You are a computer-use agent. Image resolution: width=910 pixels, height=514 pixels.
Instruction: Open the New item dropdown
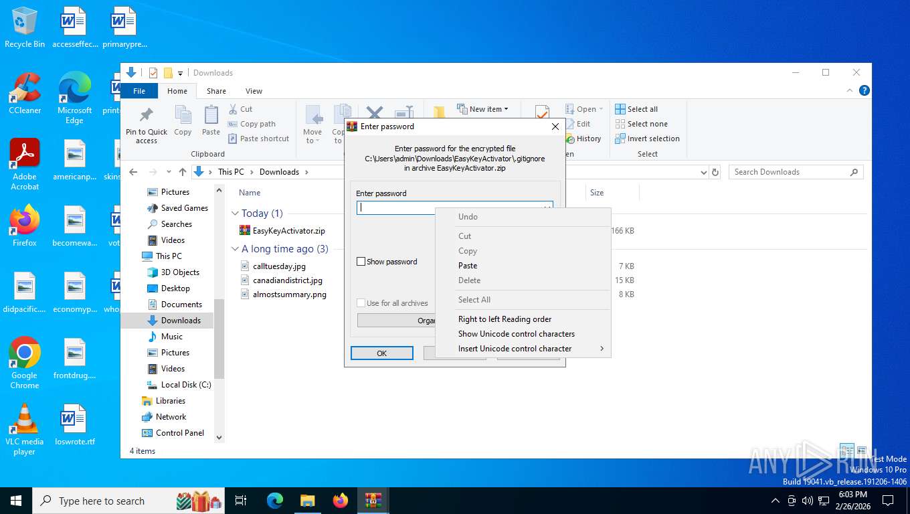(x=482, y=109)
